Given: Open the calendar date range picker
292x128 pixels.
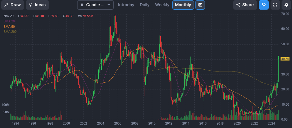Looking at the screenshot, I should [200, 5].
